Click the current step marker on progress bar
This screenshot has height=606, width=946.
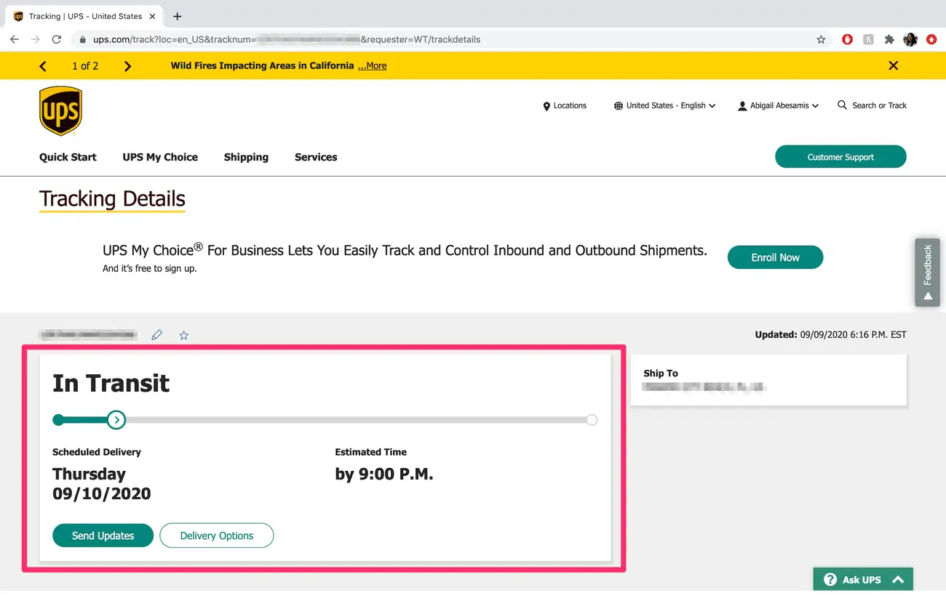click(x=116, y=420)
